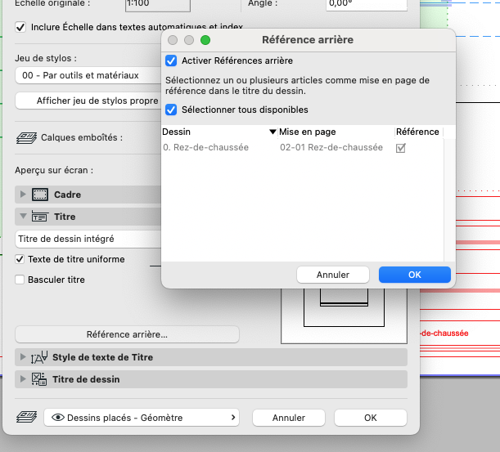Click the layers icon beside Dessins placés

26,417
